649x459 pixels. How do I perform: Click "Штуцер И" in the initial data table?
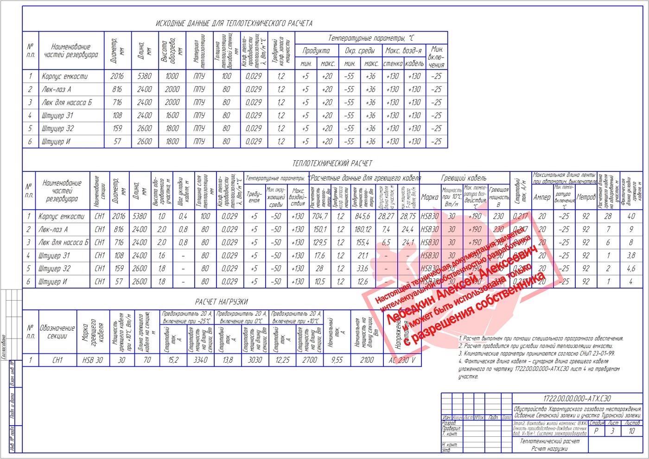[x=56, y=142]
